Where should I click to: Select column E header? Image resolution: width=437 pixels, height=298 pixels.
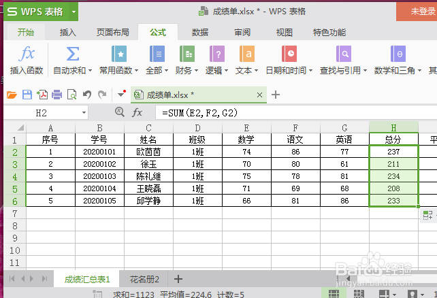(x=246, y=128)
